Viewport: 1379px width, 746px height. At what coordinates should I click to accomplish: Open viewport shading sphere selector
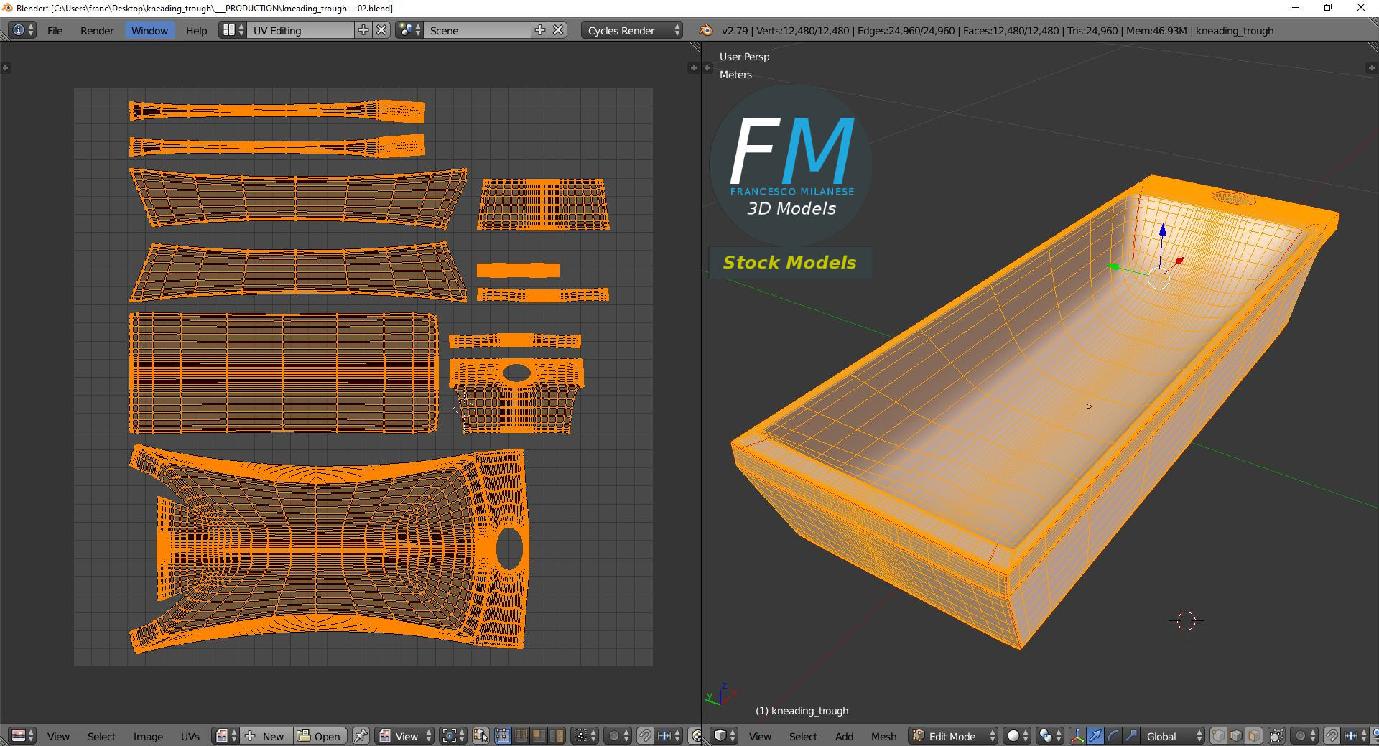point(1017,736)
